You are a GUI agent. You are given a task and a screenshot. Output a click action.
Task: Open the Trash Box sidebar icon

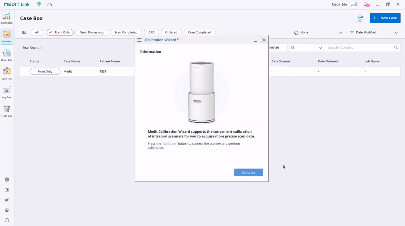coord(7,111)
